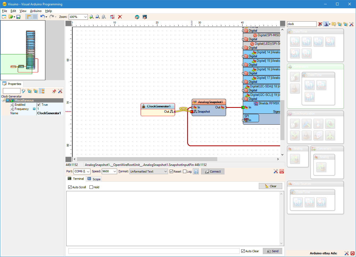This screenshot has width=356, height=257.
Task: Click the grey zoom reset magnifier icon
Action: 104,17
